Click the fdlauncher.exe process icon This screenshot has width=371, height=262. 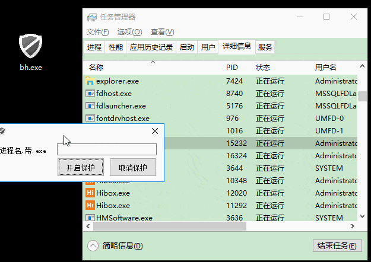90,106
